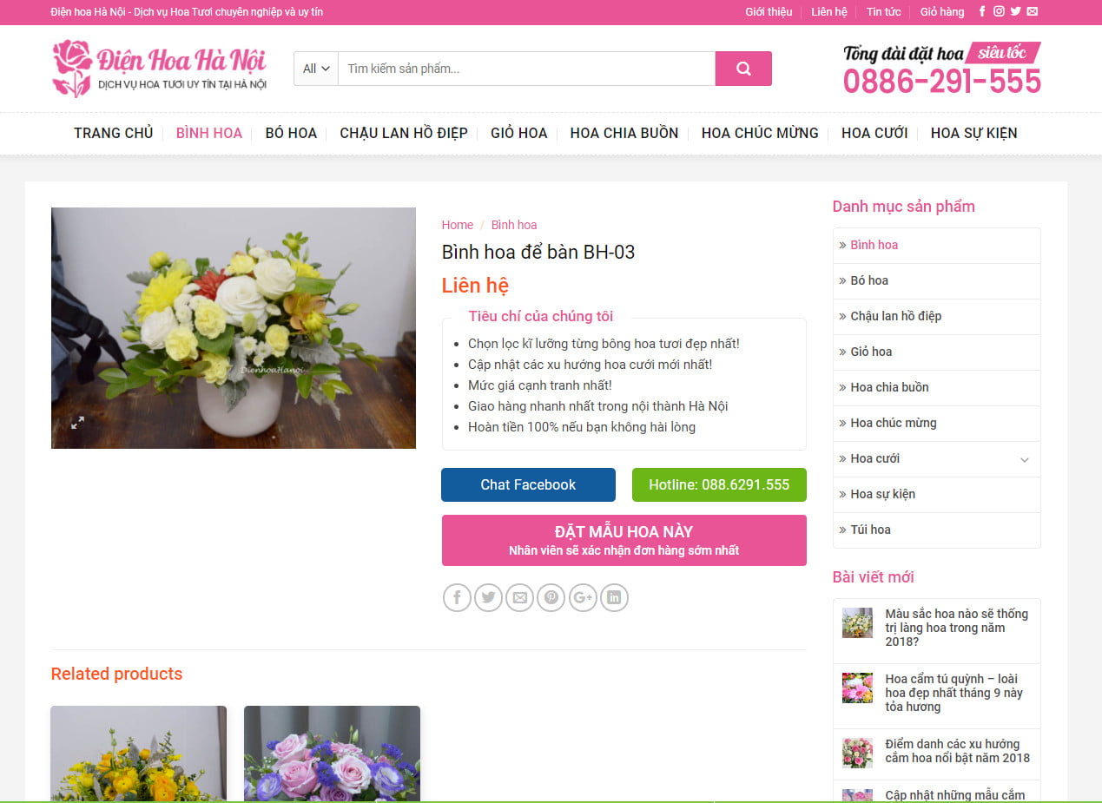
Task: Click the ĐẶT MẪU HOA NÀY button
Action: tap(624, 540)
